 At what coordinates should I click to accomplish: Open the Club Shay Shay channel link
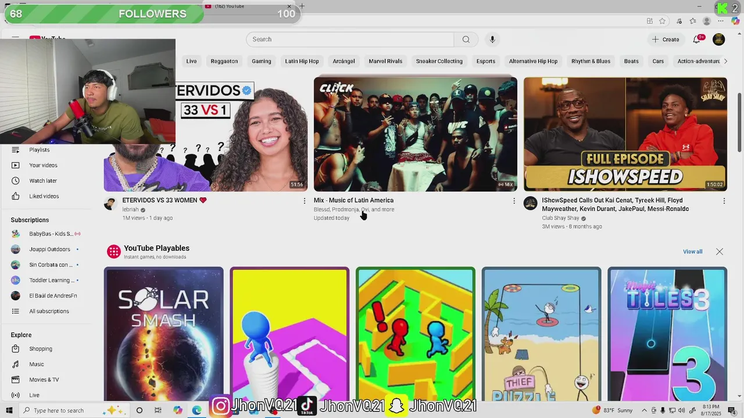tap(561, 218)
